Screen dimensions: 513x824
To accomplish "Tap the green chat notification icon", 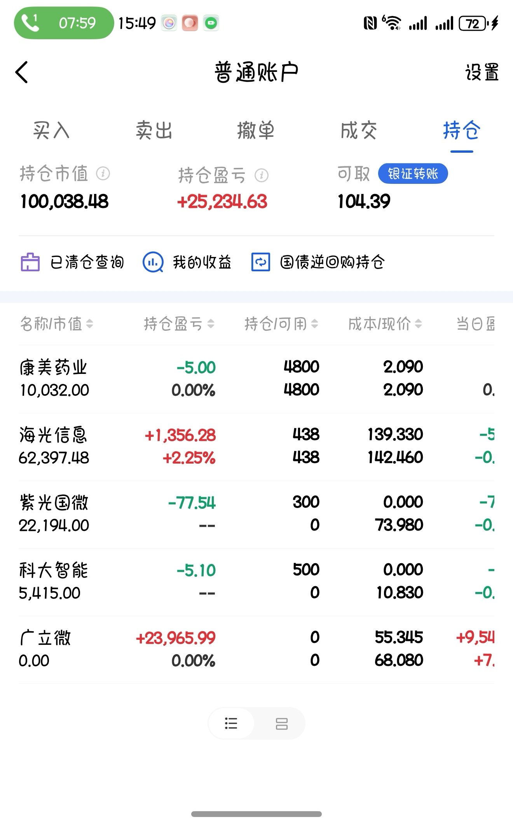I will (211, 23).
